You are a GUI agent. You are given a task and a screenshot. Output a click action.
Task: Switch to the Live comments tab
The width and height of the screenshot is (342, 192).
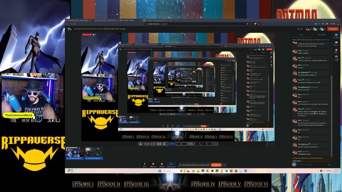tap(301, 35)
